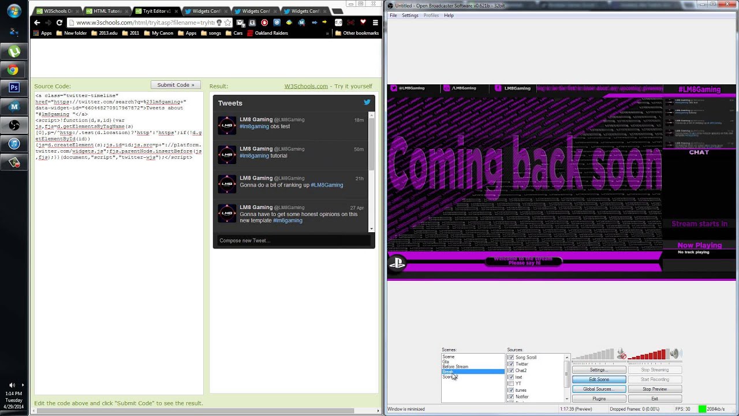Open the My Canon bookmarks folder
Image resolution: width=739 pixels, height=416 pixels.
(158, 33)
